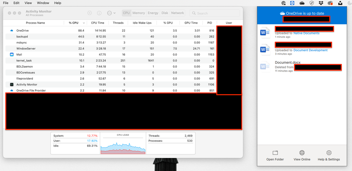The width and height of the screenshot is (352, 171).
Task: Click the OneDrive File Provider cloud icon
Action: click(12, 91)
